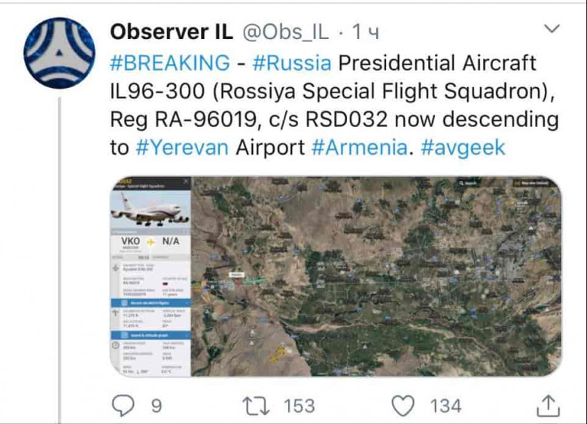587x424 pixels.
Task: Visit the #Armenia hashtag page
Action: (360, 147)
